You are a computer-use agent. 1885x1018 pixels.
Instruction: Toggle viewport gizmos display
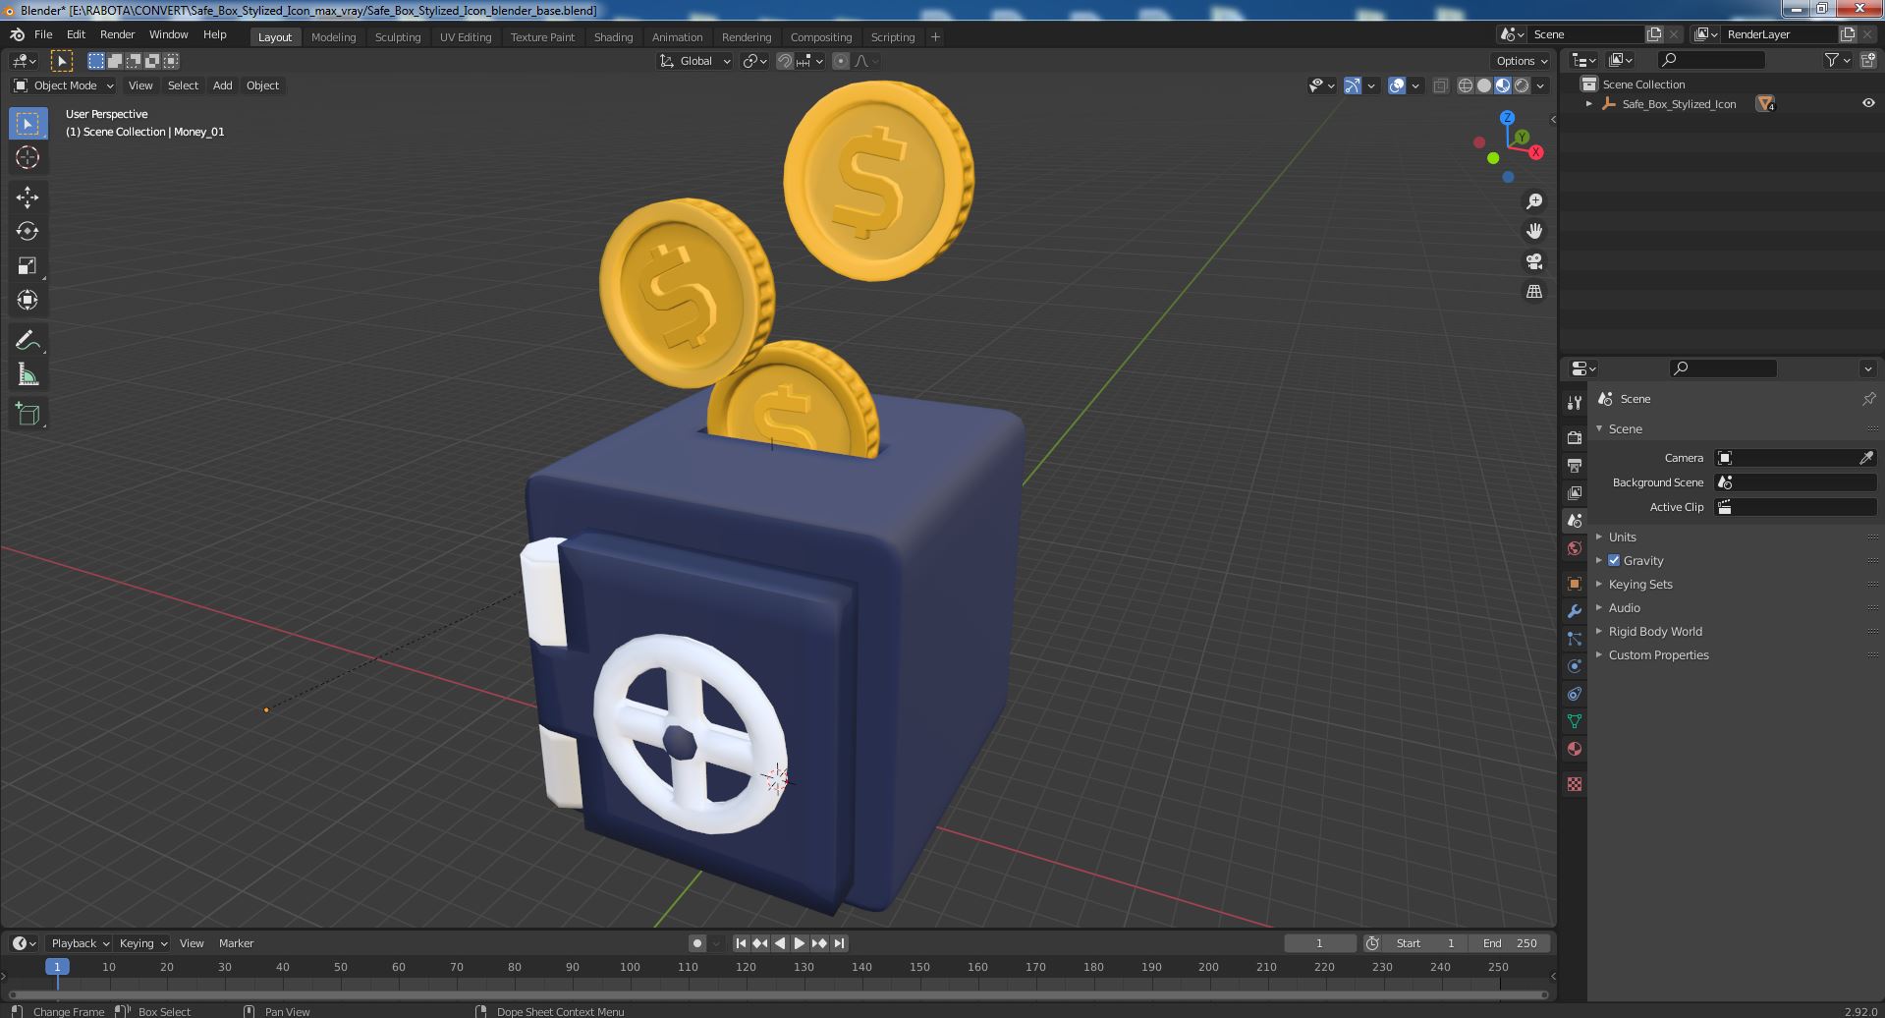[1353, 85]
